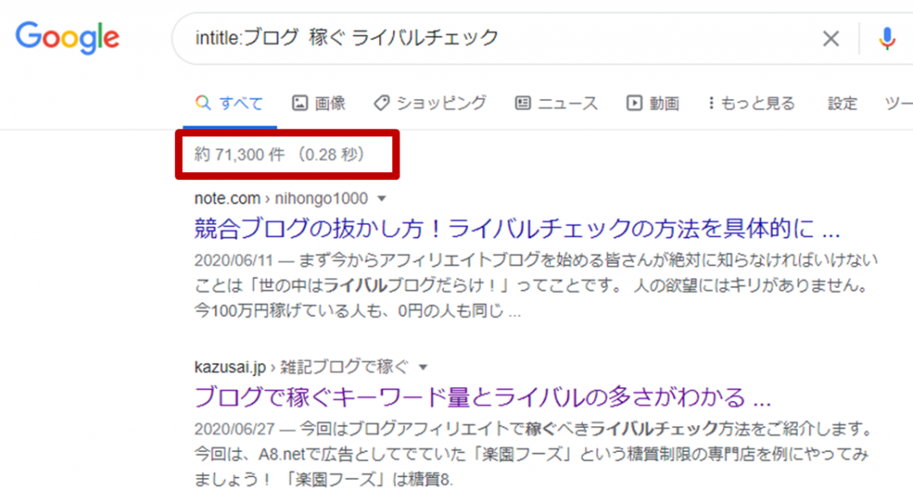Expand the dropdown arrow beside kazusai.jp › 雑記ブログで稼ぐ
This screenshot has width=913, height=502.
[x=424, y=366]
